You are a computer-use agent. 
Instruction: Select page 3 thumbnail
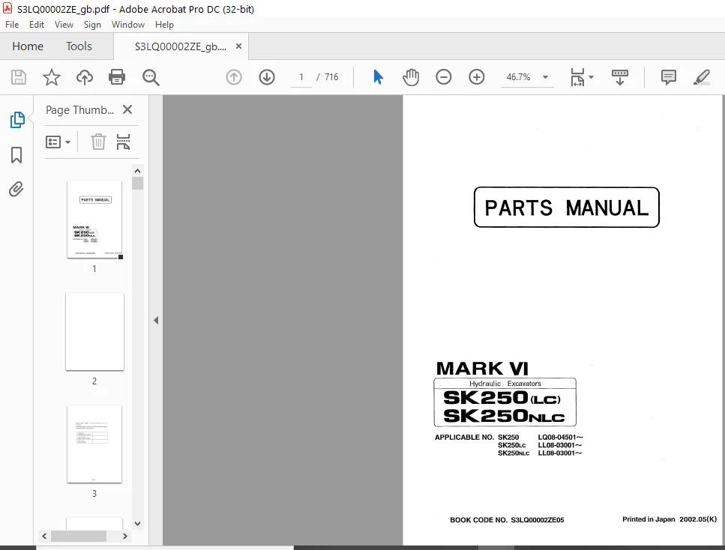94,444
